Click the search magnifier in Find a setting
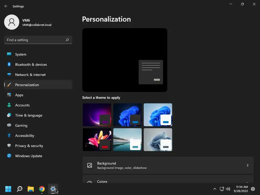260x195 pixels. click(67, 40)
